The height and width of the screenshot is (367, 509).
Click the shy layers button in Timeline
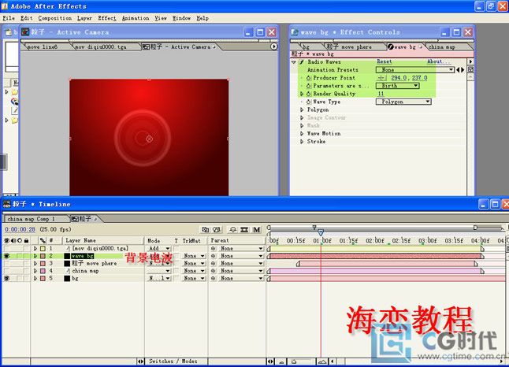pyautogui.click(x=232, y=229)
